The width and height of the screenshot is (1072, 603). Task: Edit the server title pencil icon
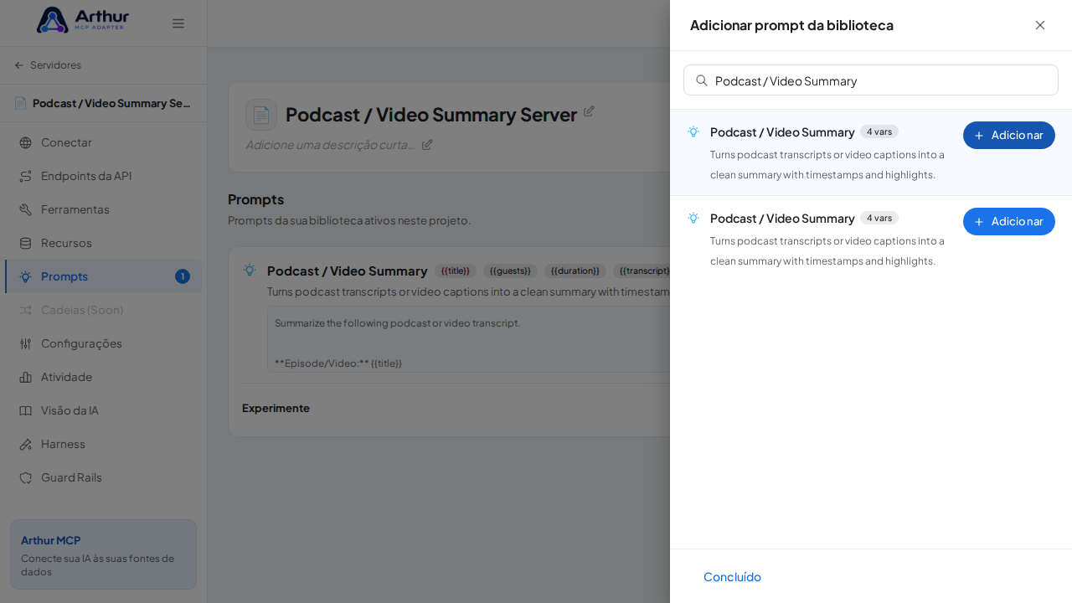[589, 111]
